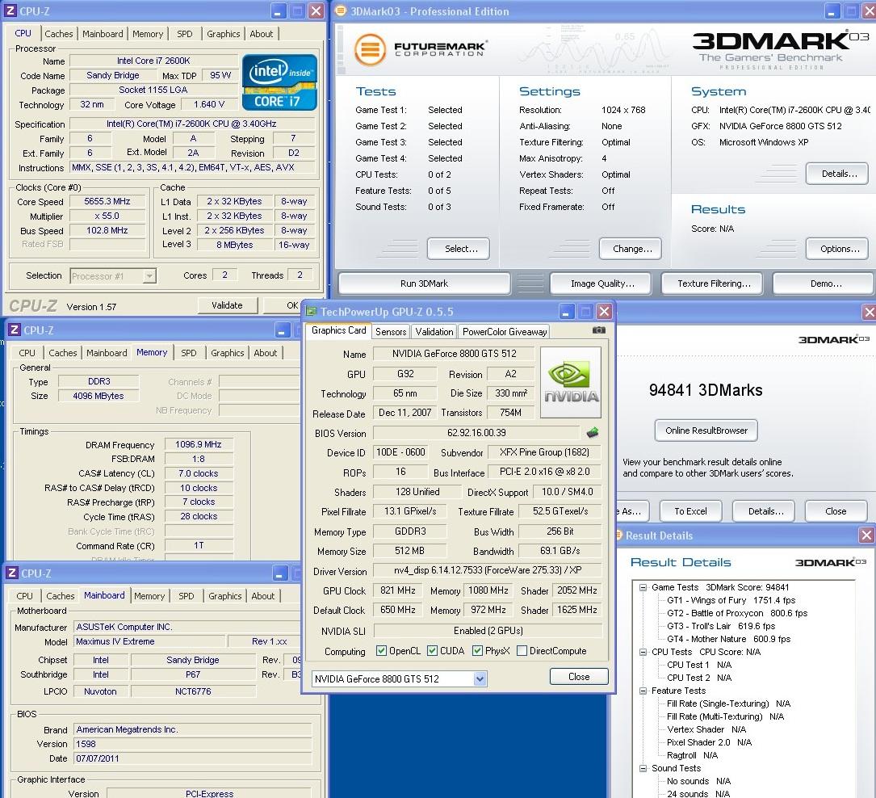The image size is (876, 798).
Task: Switch to Caches tab in top CPU-Z window
Action: click(59, 34)
